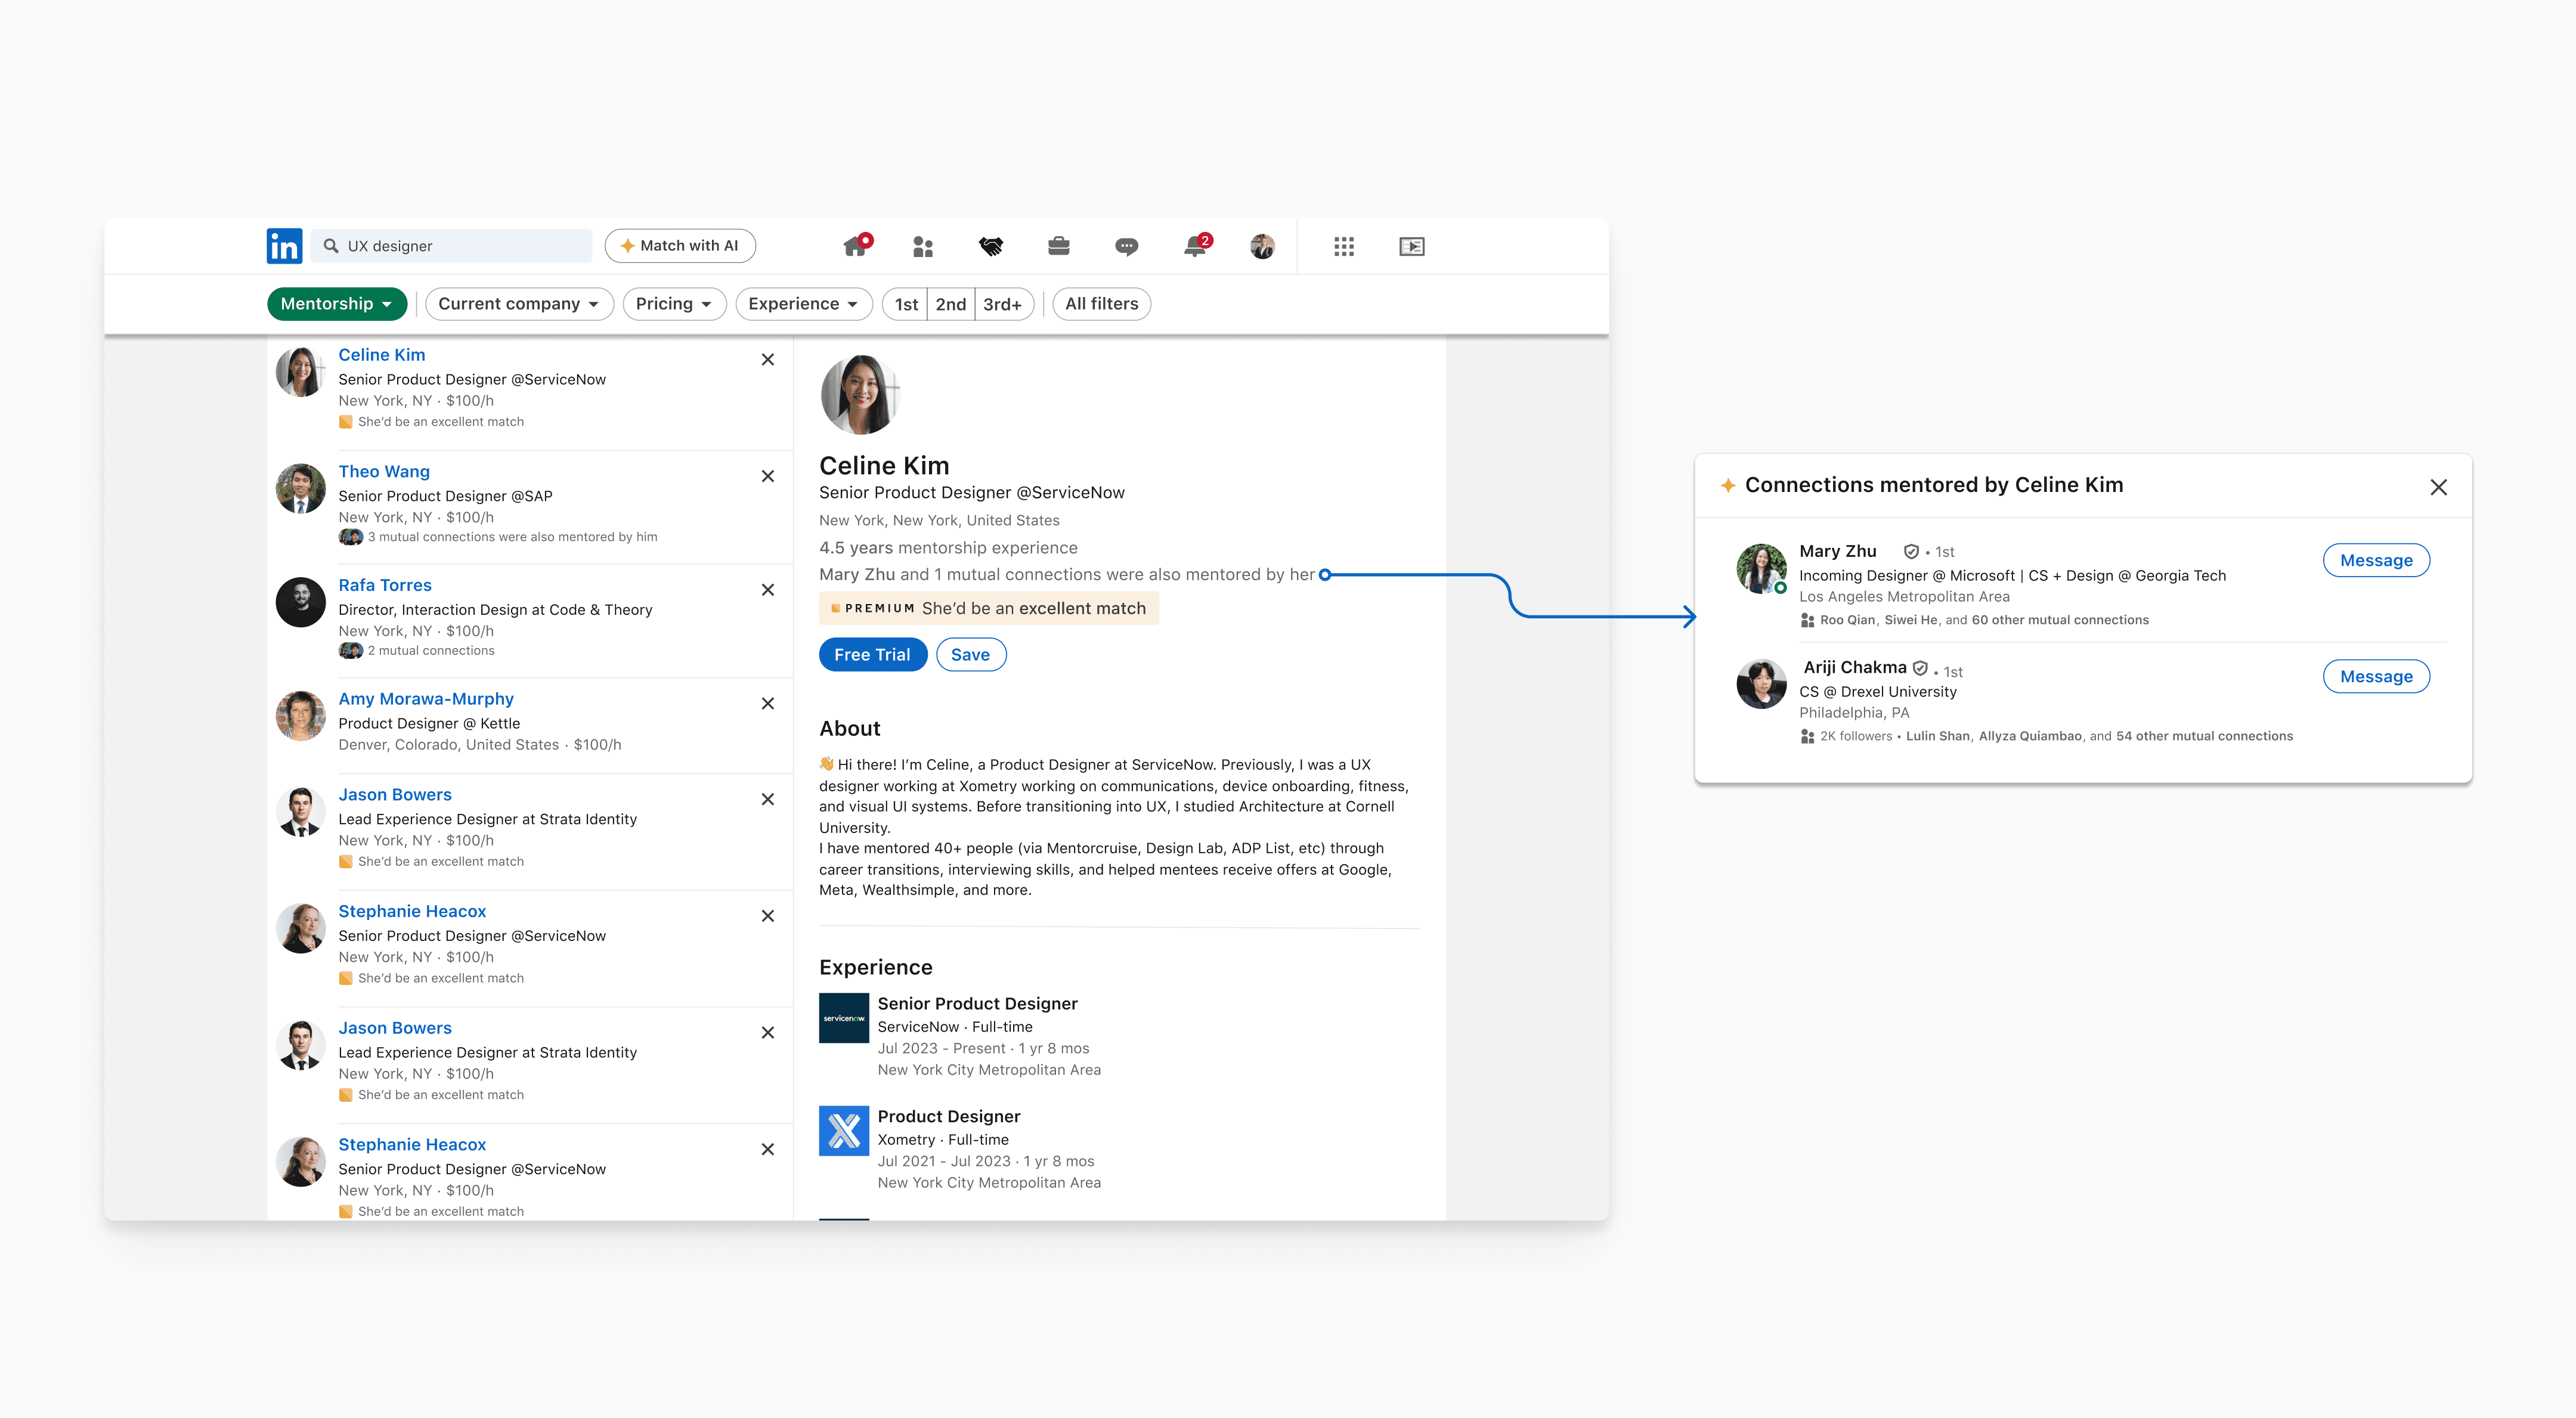Open the Experience filter dropdown
The image size is (2576, 1418).
(x=803, y=304)
